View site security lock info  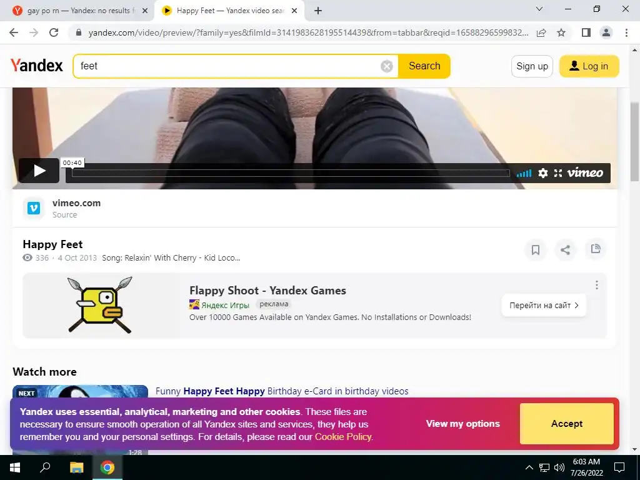tap(79, 32)
